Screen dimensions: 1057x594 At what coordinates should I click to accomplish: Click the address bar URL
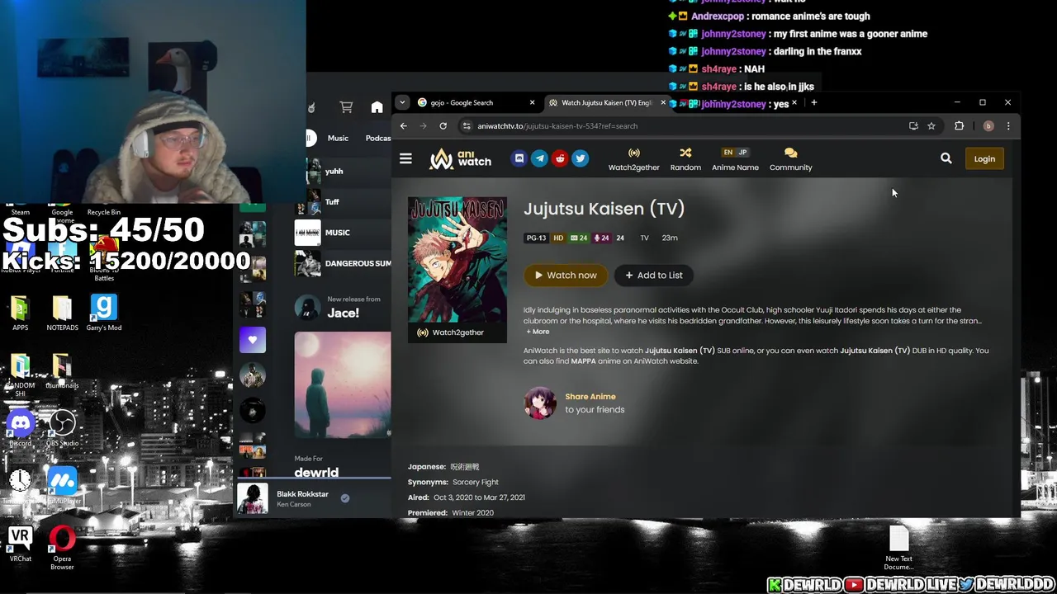coord(557,126)
